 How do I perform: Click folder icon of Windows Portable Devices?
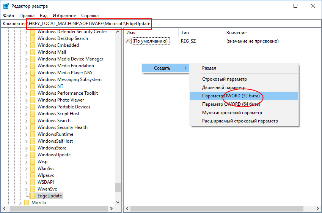coord(33,107)
